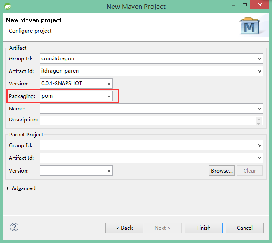Screen dimensions: 272x243
Task: Open the Name field dropdown arrow
Action: click(259, 109)
